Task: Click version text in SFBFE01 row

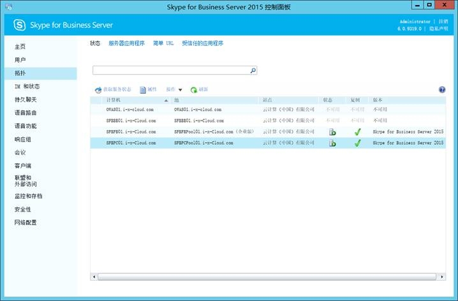Action: click(408, 132)
